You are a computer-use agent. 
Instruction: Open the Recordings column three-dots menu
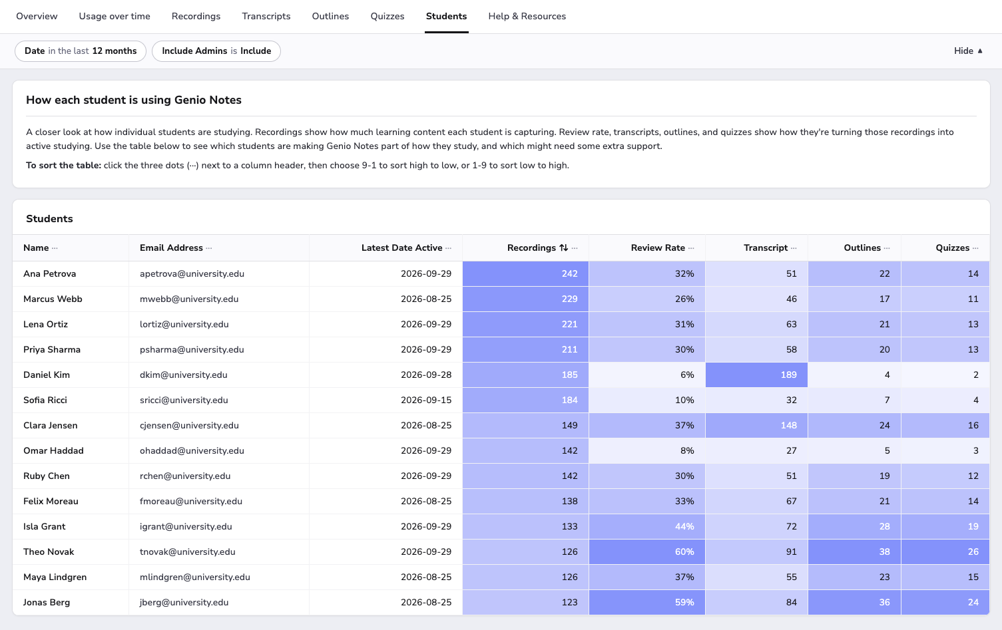pyautogui.click(x=575, y=248)
